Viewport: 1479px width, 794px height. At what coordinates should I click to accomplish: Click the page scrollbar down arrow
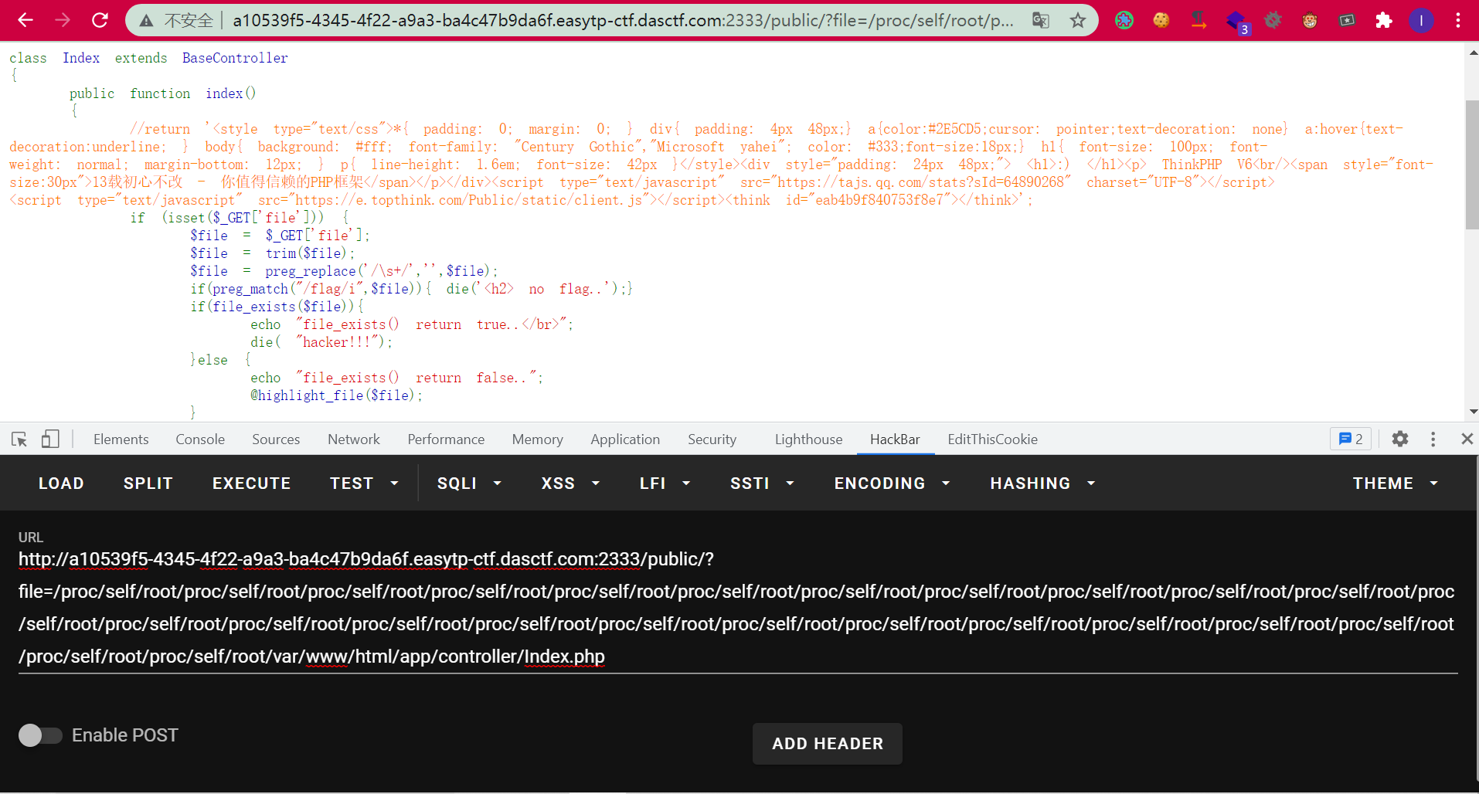tap(1472, 412)
